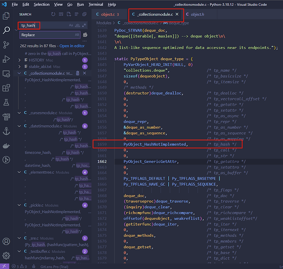Viewport: 283px width, 269px height.
Task: Click the Replace All icon
Action: (x=85, y=35)
